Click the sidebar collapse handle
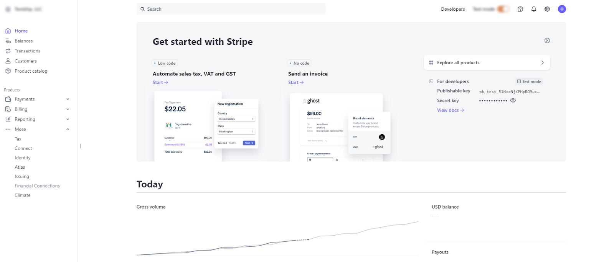Viewport: 614px width, 262px height. click(80, 146)
